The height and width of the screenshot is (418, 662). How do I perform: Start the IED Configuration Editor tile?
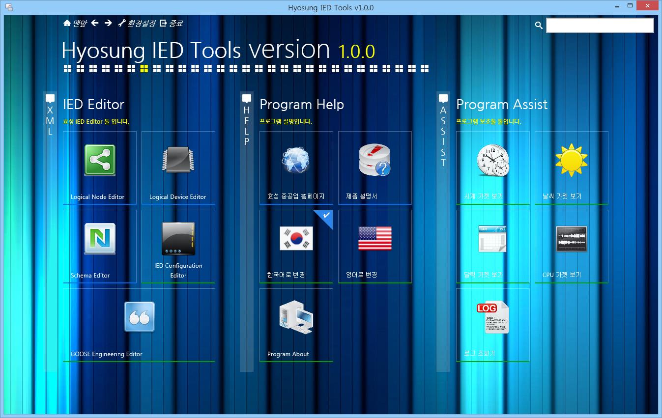(178, 246)
